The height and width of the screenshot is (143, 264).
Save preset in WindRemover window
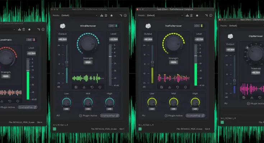[x=102, y=15]
